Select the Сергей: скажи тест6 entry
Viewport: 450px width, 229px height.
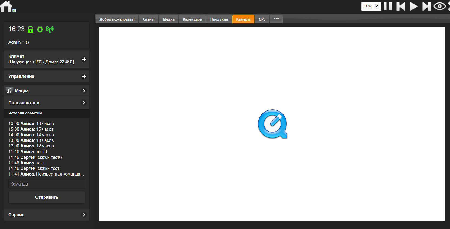point(35,157)
